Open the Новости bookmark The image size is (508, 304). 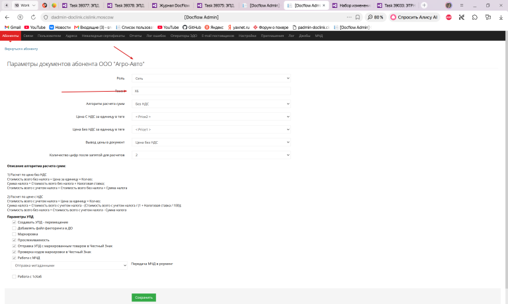point(60,28)
